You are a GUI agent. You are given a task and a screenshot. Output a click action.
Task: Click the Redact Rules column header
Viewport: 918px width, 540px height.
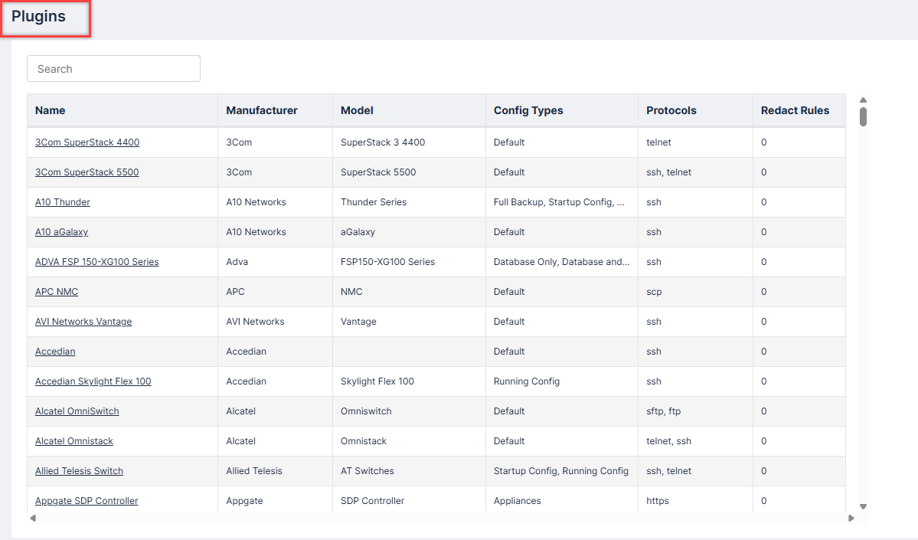pyautogui.click(x=795, y=110)
